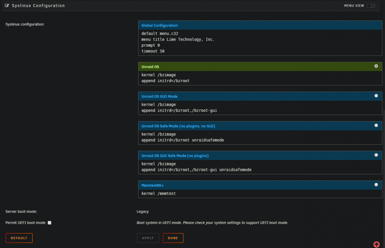Click the 'kernel /memtest' line
The width and height of the screenshot is (385, 248).
(x=158, y=194)
